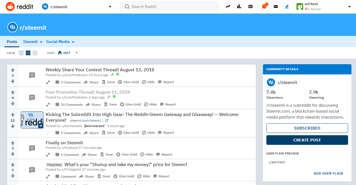Focus the Search Reddit field
356x185 pixels.
tap(169, 7)
